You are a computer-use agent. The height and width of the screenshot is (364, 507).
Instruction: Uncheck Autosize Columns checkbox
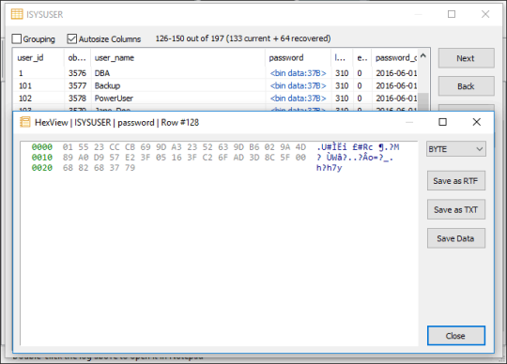71,38
